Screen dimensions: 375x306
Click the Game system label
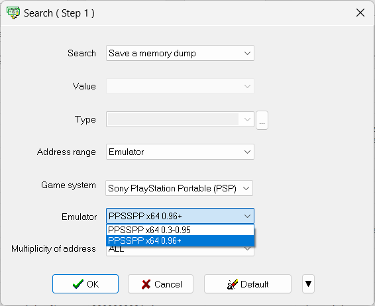[x=68, y=185]
